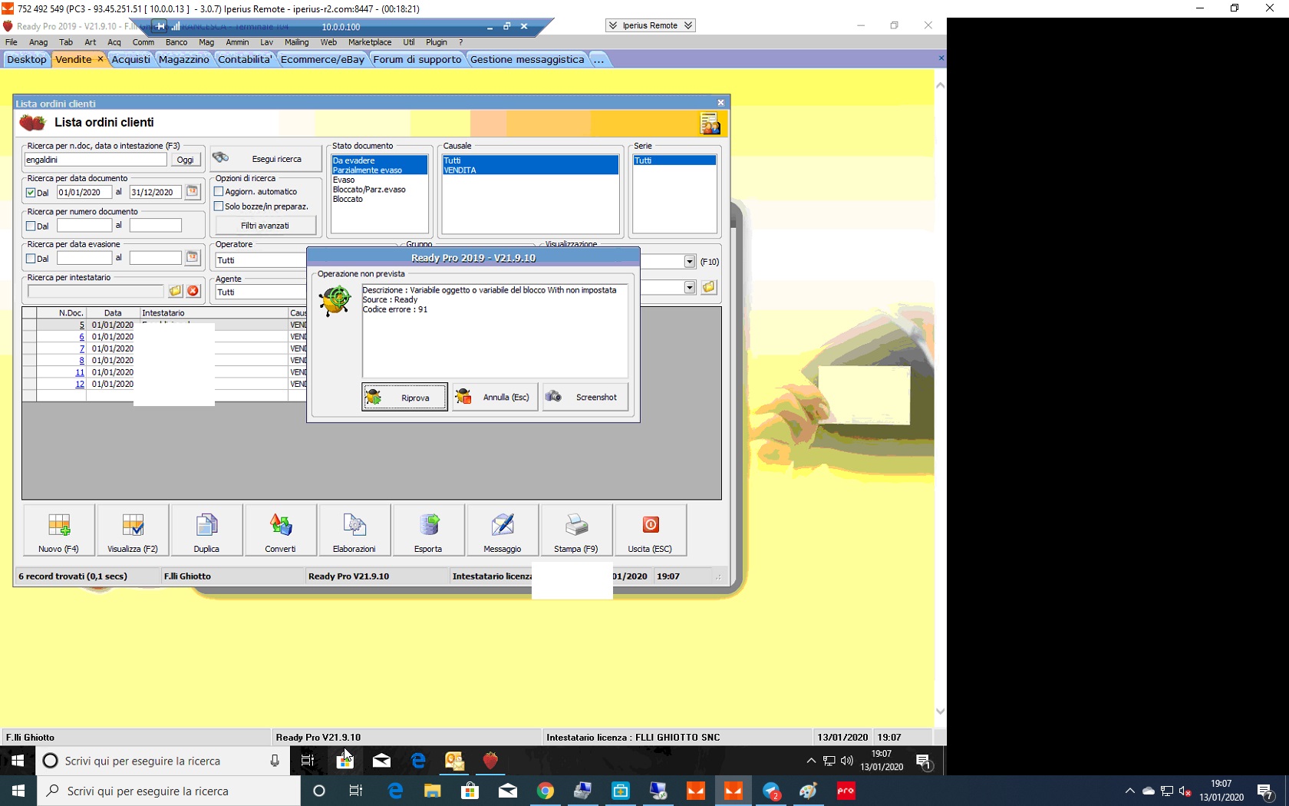Viewport: 1289px width, 806px height.
Task: Click the Ready Pro strawberry taskbar icon
Action: [490, 761]
